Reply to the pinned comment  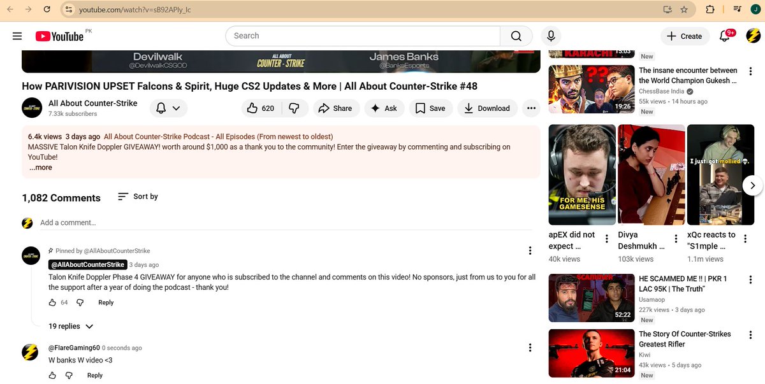click(x=106, y=302)
